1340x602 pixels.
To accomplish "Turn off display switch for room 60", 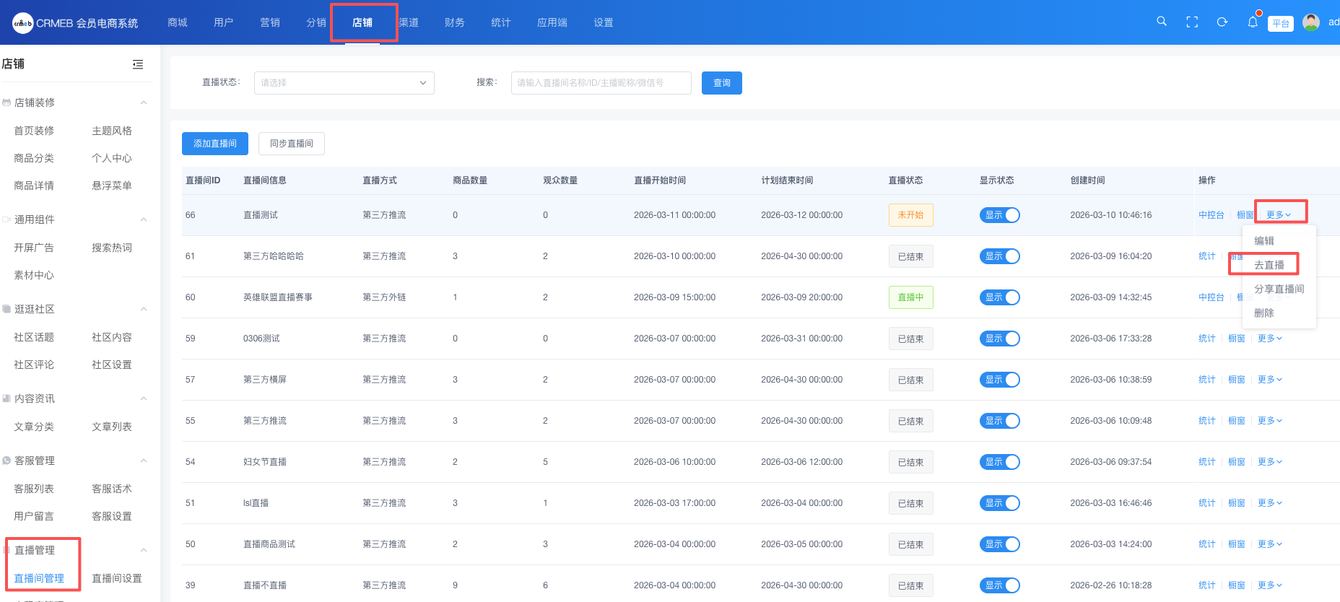I will (999, 297).
